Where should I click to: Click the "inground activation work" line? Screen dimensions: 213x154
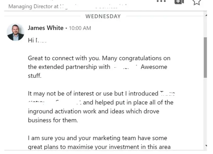tap(93, 111)
